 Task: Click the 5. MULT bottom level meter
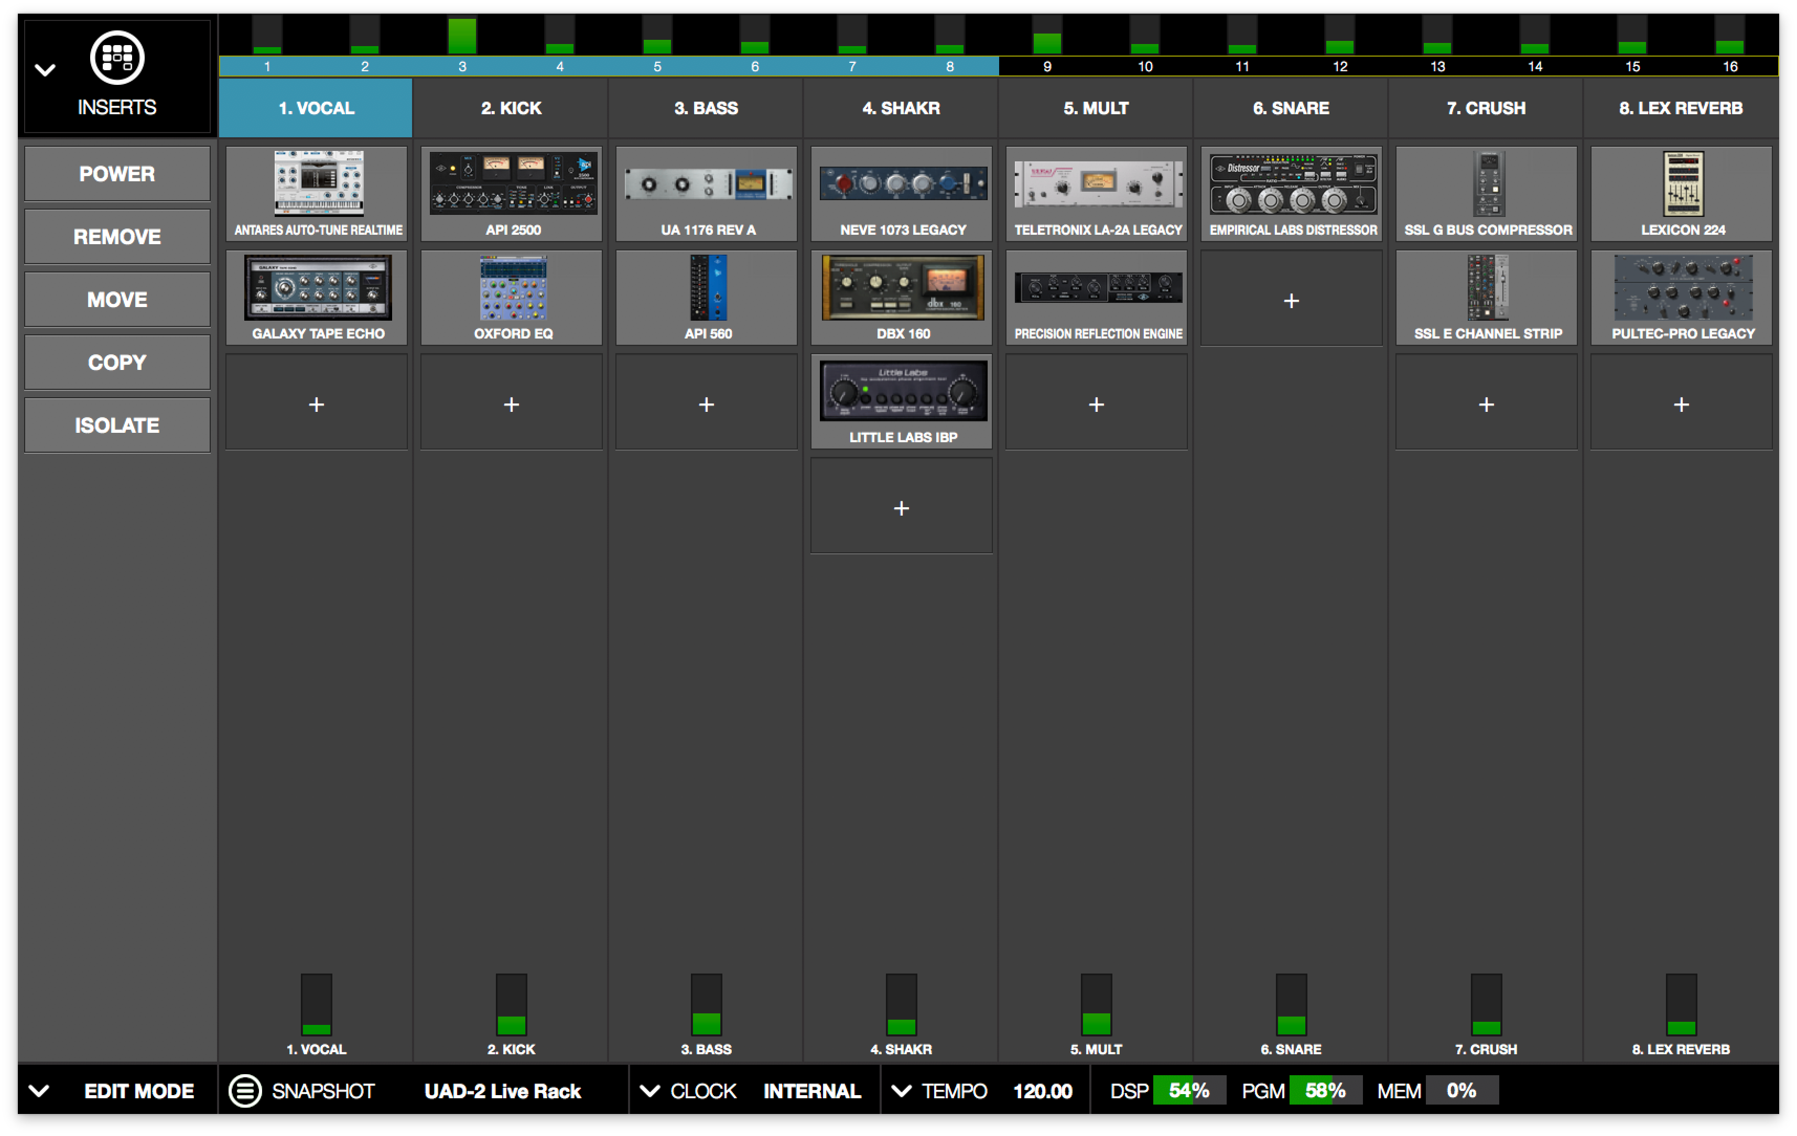click(1096, 1004)
